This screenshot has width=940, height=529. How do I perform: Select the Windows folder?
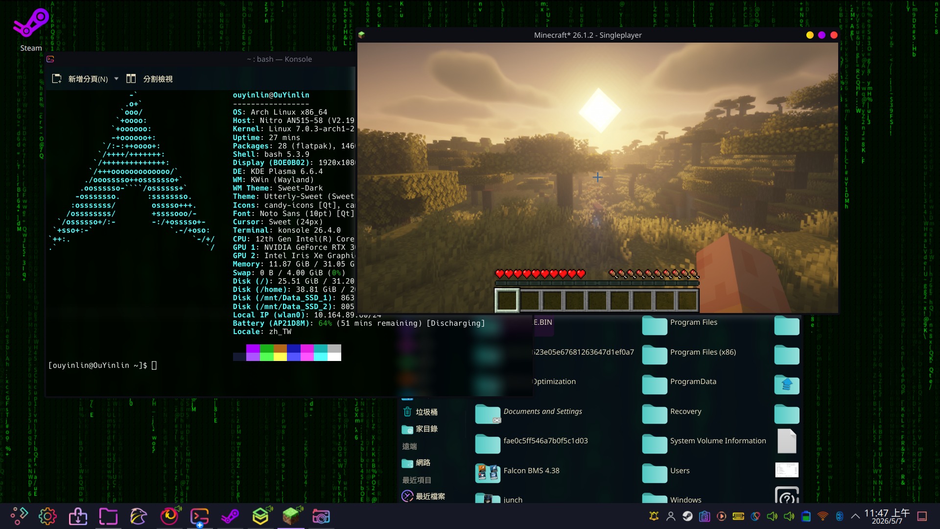(672, 498)
